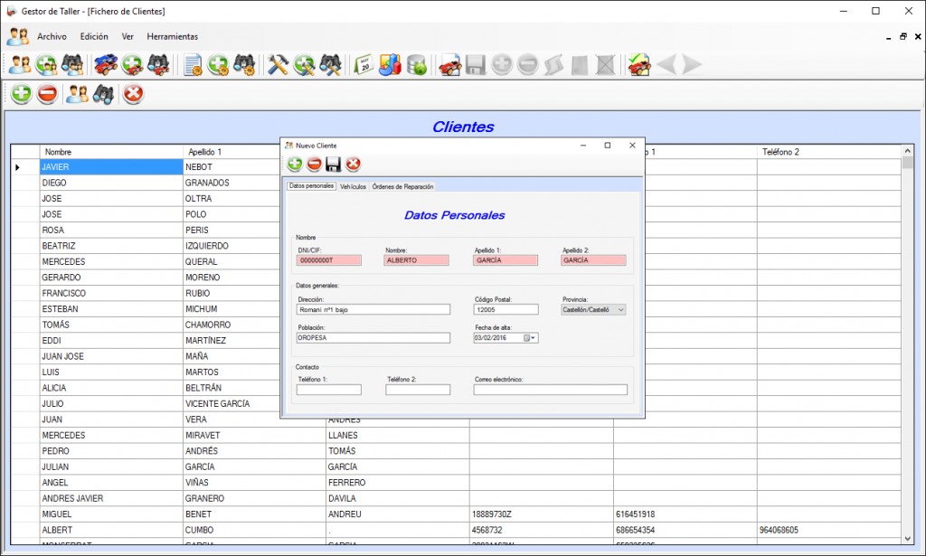Click the Teléfono 2 column header
This screenshot has height=556, width=926.
tap(828, 152)
